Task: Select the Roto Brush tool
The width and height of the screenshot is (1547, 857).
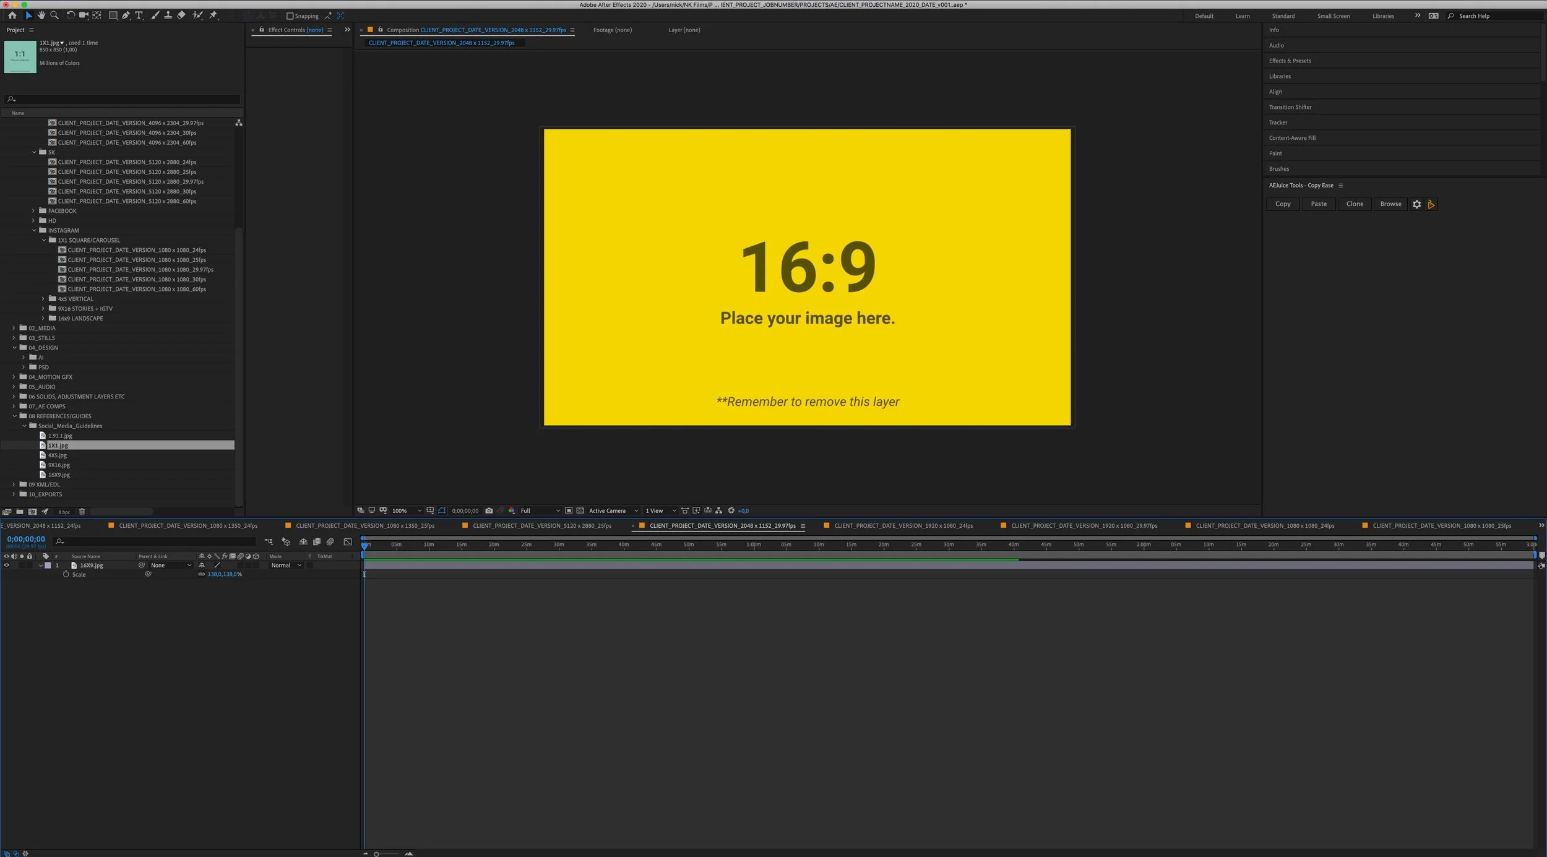Action: tap(197, 15)
